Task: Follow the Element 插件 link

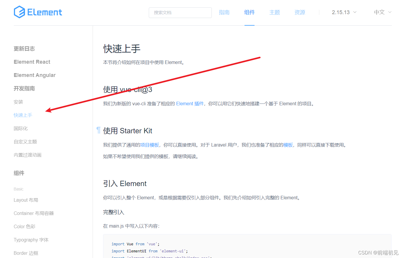Action: pyautogui.click(x=190, y=104)
